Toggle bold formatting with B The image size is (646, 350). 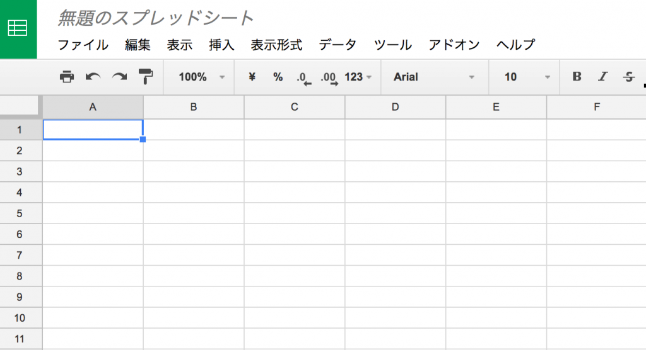point(577,77)
